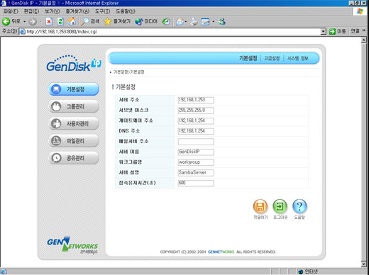
Task: Open the 공유관리 sidebar button
Action: pyautogui.click(x=74, y=158)
